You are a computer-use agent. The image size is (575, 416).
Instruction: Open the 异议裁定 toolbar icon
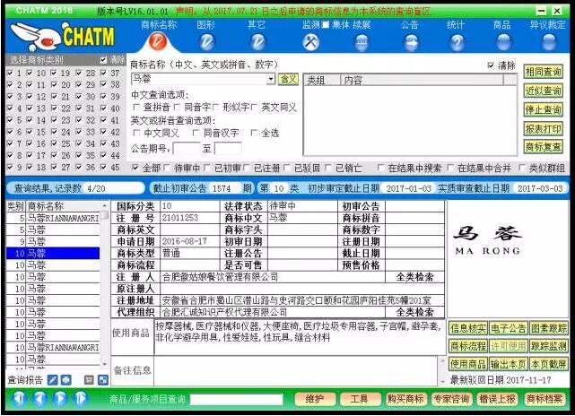click(x=547, y=41)
